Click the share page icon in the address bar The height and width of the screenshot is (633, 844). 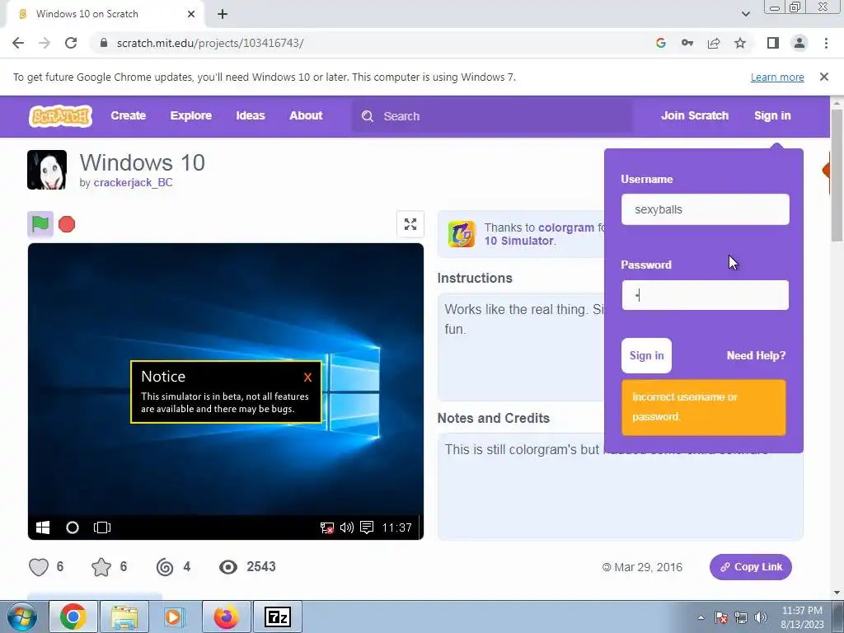point(714,43)
